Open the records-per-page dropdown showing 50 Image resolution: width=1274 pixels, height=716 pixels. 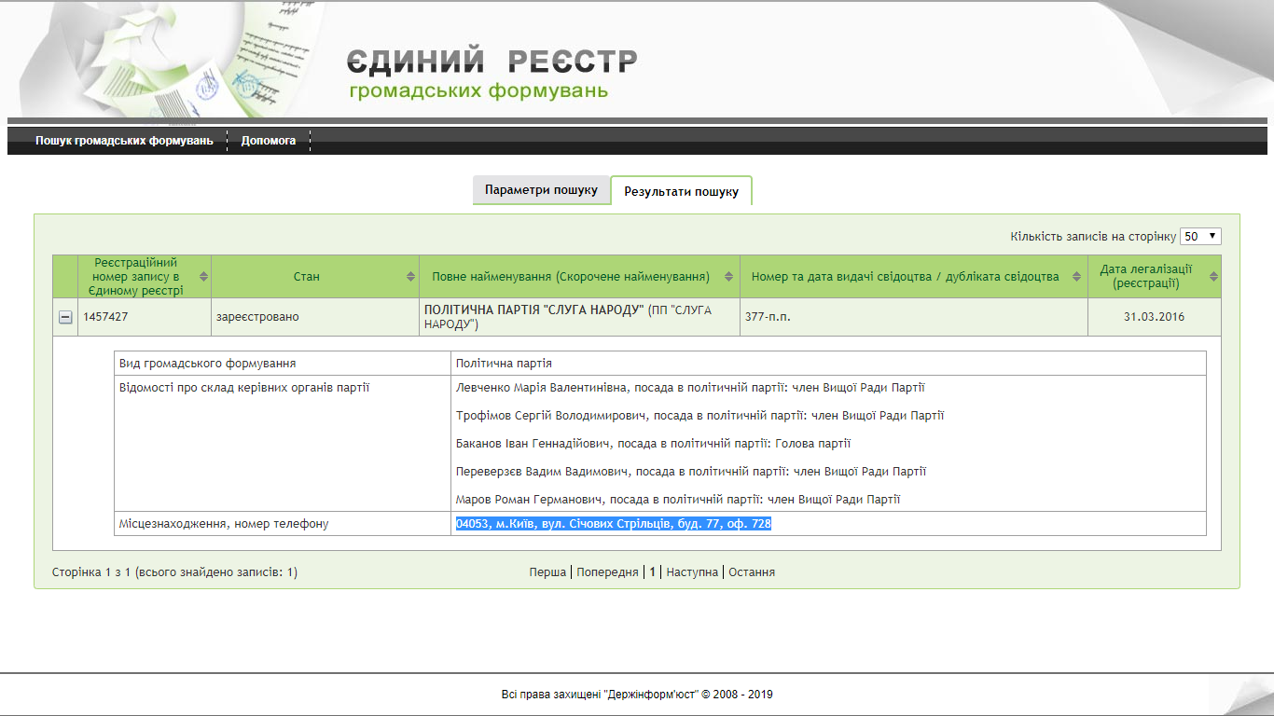(x=1200, y=237)
